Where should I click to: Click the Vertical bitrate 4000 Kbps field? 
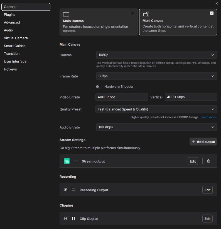191,97
